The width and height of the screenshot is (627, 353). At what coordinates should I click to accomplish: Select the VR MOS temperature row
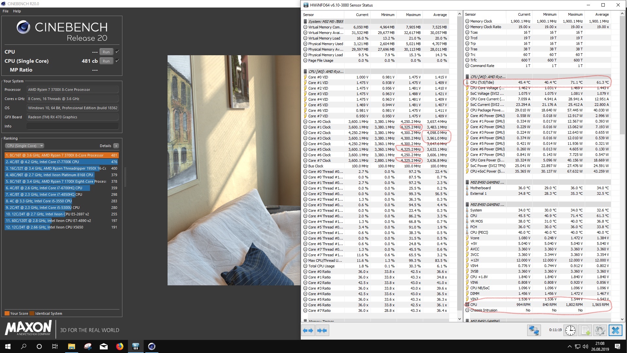pyautogui.click(x=537, y=221)
